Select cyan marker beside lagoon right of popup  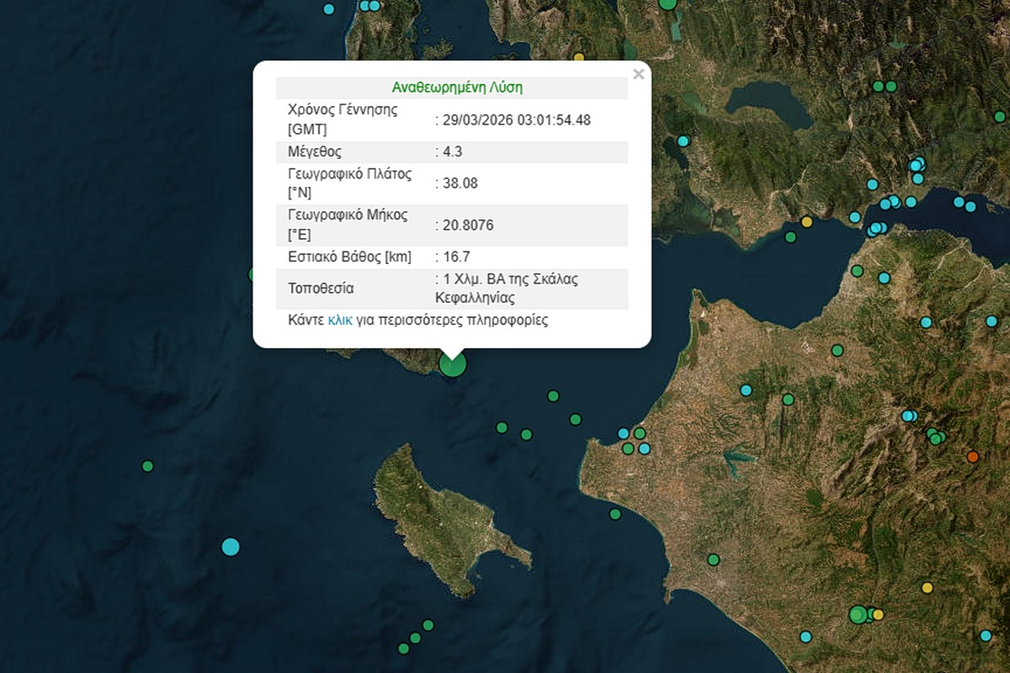pos(683,140)
